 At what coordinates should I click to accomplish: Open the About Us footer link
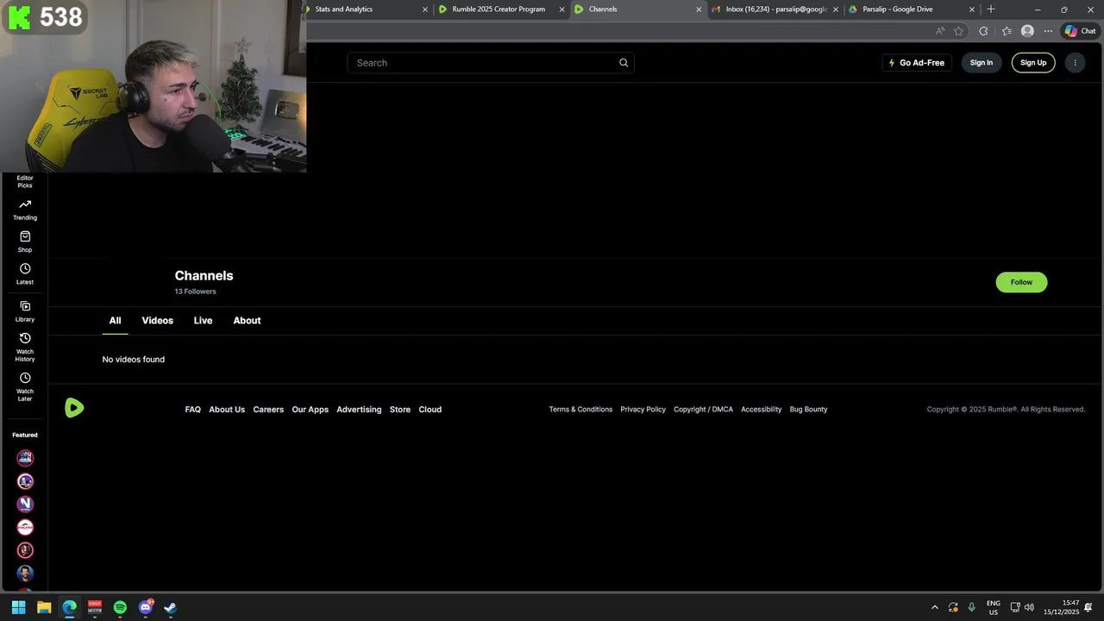tap(227, 410)
